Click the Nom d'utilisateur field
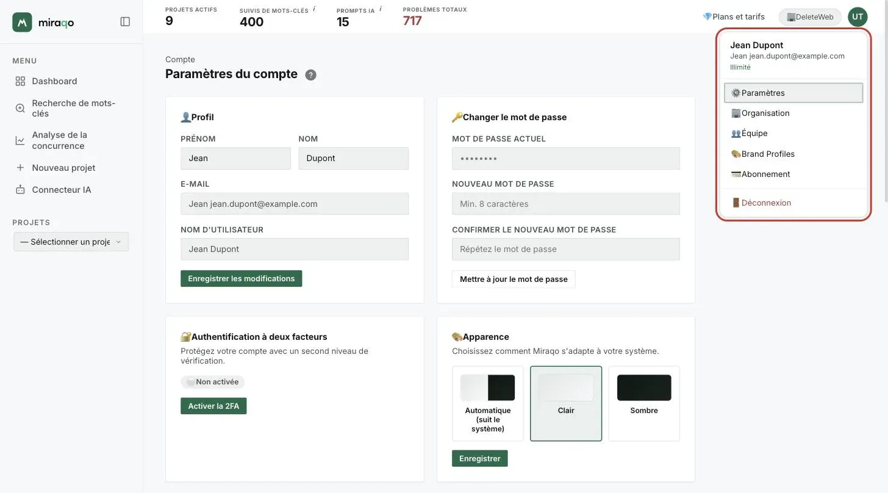This screenshot has height=493, width=888. [295, 249]
